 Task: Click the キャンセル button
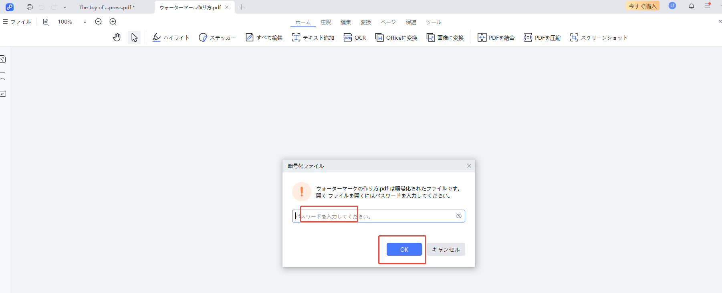446,249
